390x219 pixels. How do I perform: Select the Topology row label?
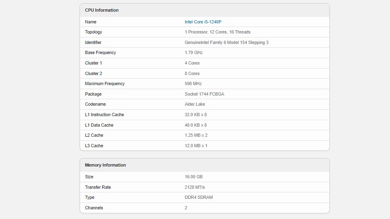click(93, 32)
